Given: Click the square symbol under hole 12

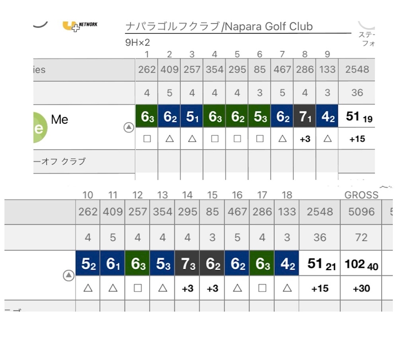Looking at the screenshot, I should [137, 288].
